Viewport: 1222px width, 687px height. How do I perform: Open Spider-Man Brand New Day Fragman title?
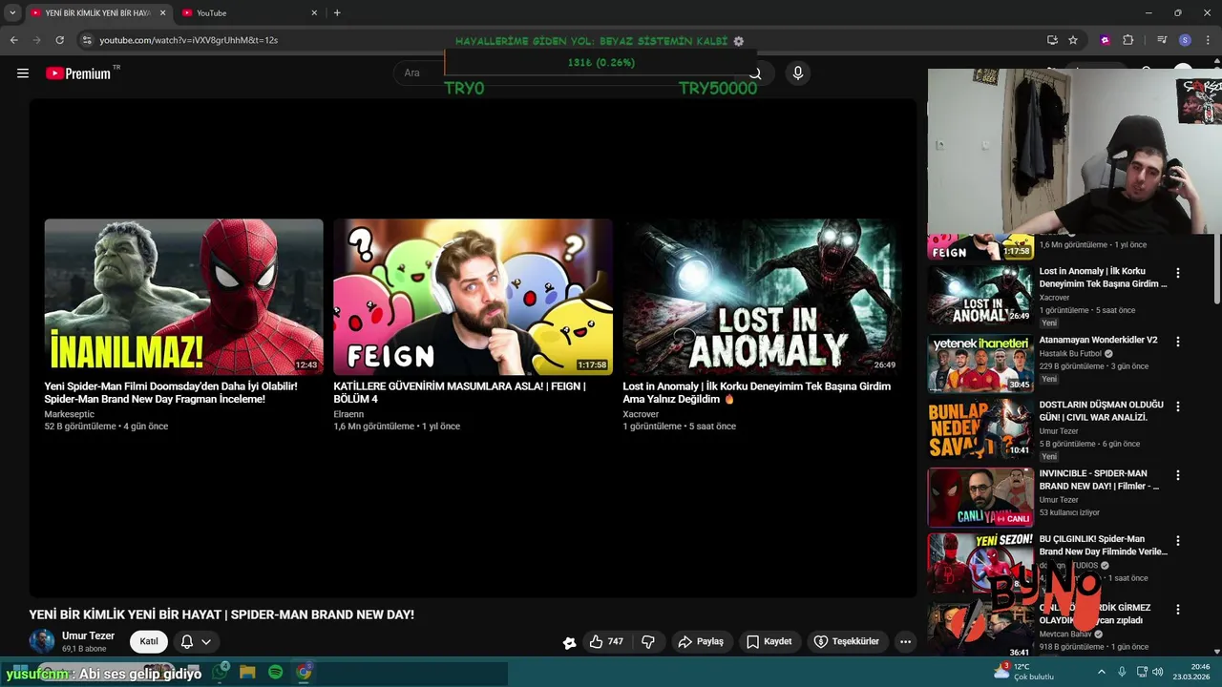[x=171, y=392]
